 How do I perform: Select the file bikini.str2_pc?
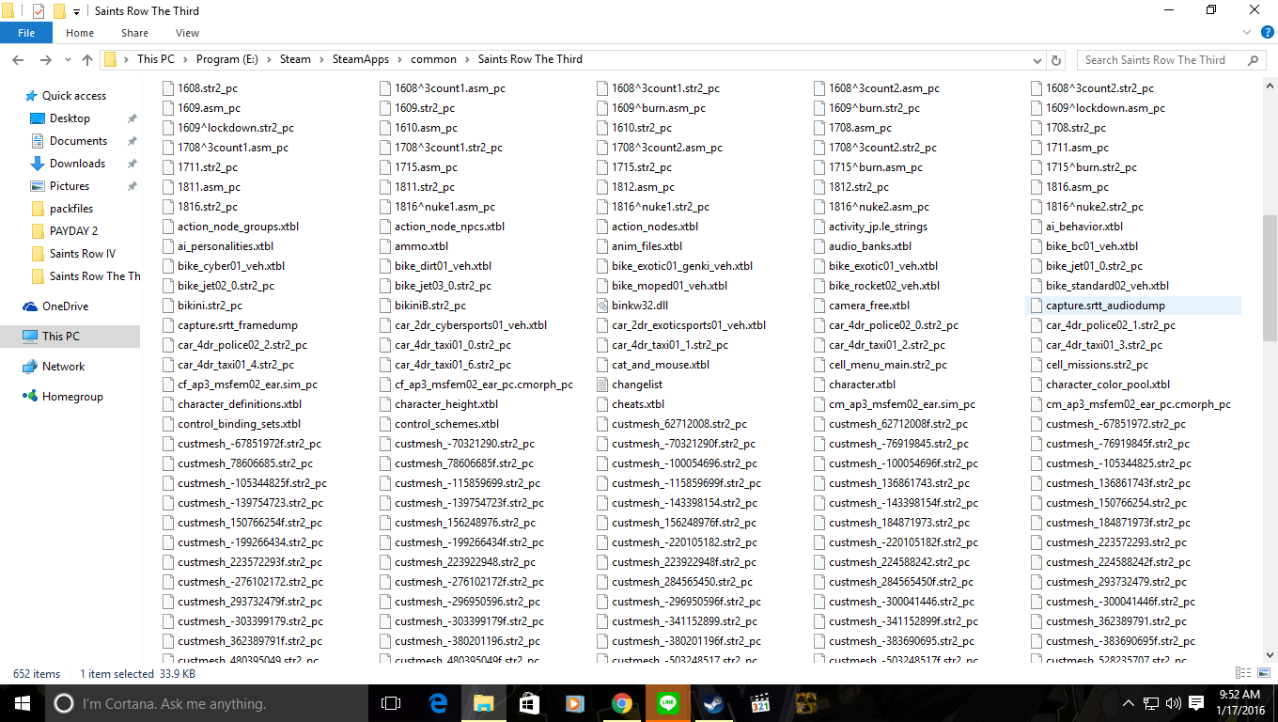(x=210, y=306)
